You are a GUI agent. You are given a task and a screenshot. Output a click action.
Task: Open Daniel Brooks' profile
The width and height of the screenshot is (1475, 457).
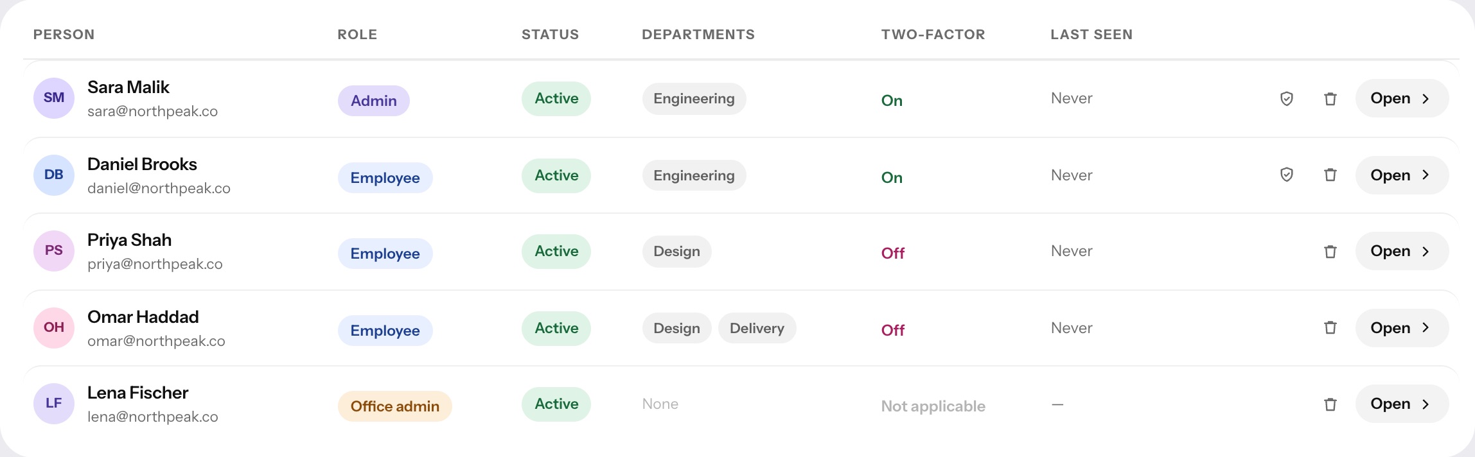click(1402, 175)
